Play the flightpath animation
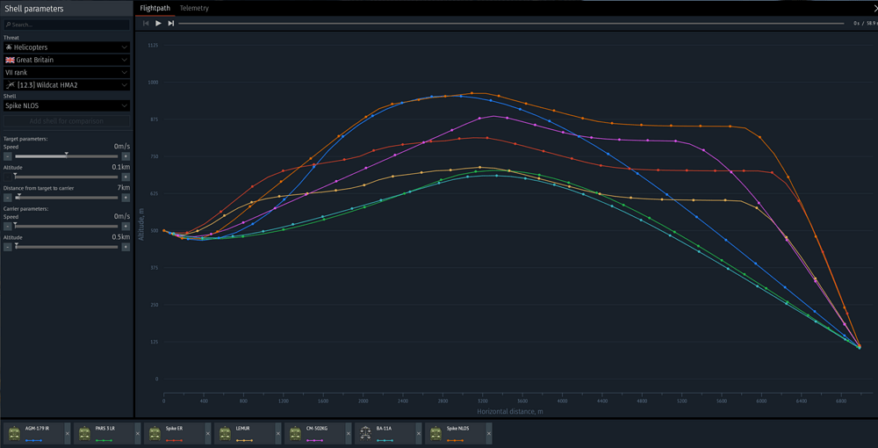The width and height of the screenshot is (878, 448). tap(158, 23)
